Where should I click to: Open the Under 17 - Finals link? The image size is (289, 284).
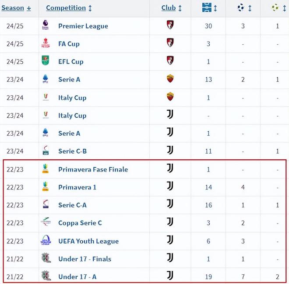pyautogui.click(x=85, y=259)
